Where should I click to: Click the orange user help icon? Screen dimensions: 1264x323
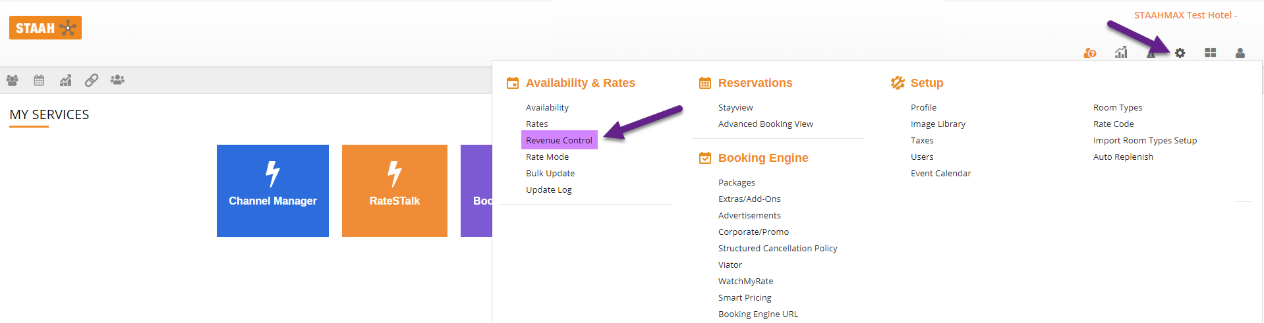tap(1090, 53)
